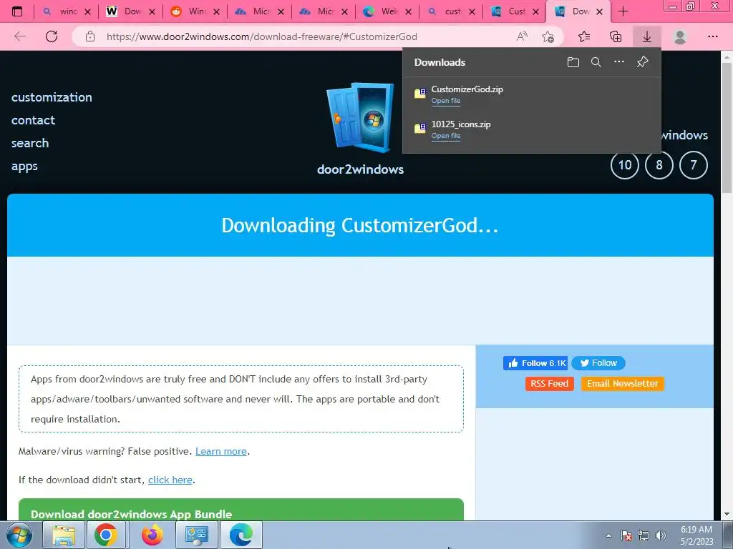The height and width of the screenshot is (549, 733).
Task: Click the Learn more link
Action: click(x=221, y=452)
